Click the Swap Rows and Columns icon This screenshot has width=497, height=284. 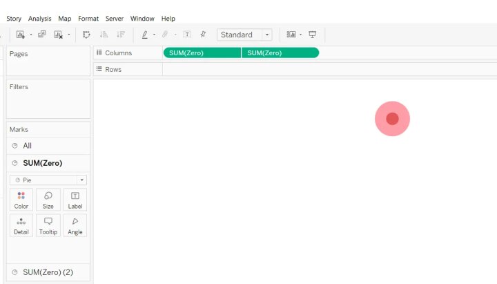tap(86, 35)
